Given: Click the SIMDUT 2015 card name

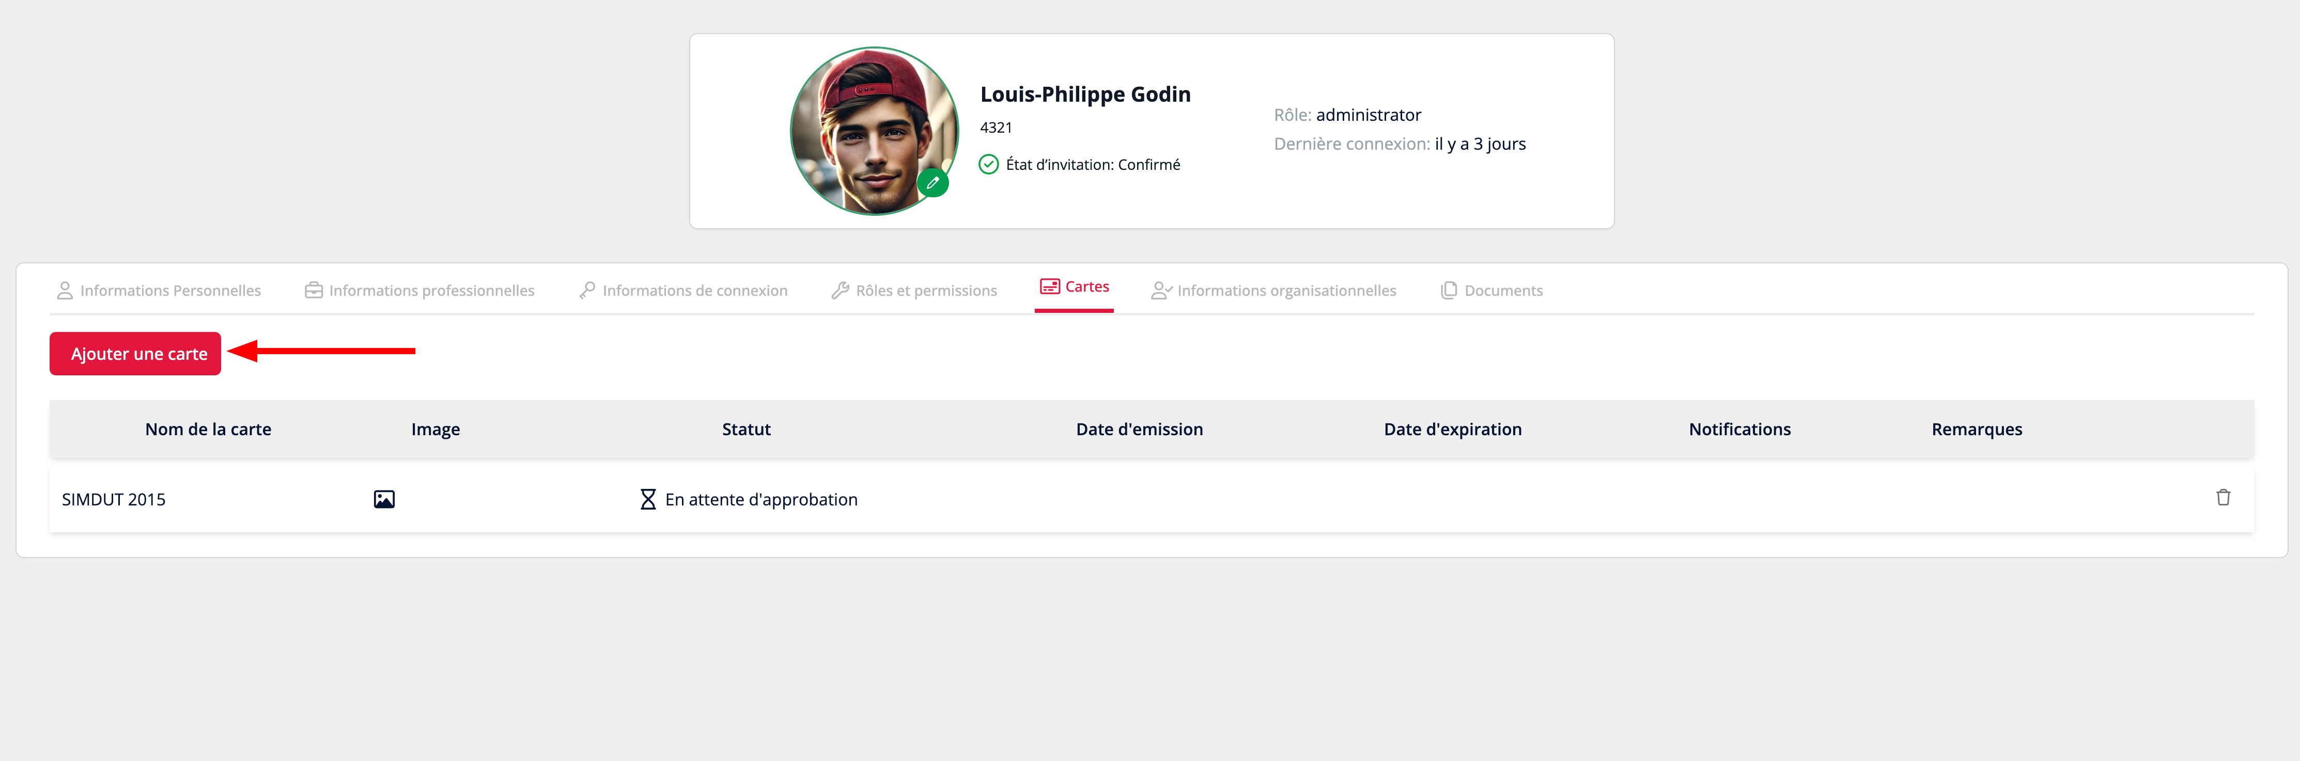Looking at the screenshot, I should [113, 500].
